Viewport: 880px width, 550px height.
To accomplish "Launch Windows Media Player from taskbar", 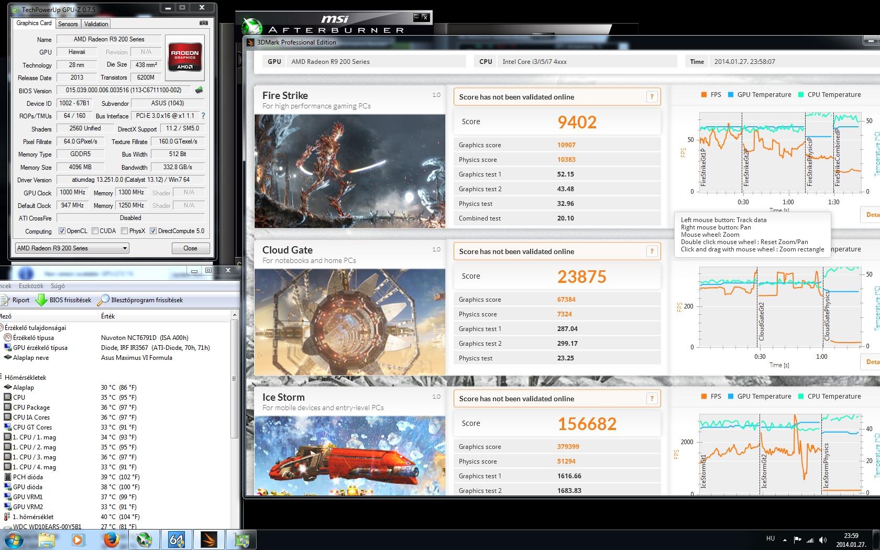I will pos(78,540).
